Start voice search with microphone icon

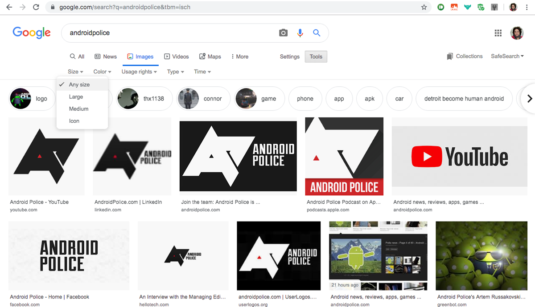[x=300, y=33]
